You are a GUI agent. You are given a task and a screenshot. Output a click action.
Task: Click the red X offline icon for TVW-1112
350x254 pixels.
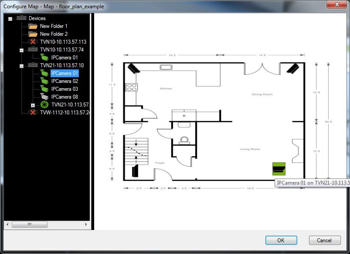point(33,112)
